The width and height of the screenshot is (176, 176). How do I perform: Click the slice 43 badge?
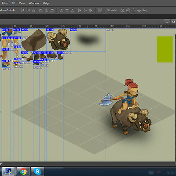pyautogui.click(x=5, y=61)
